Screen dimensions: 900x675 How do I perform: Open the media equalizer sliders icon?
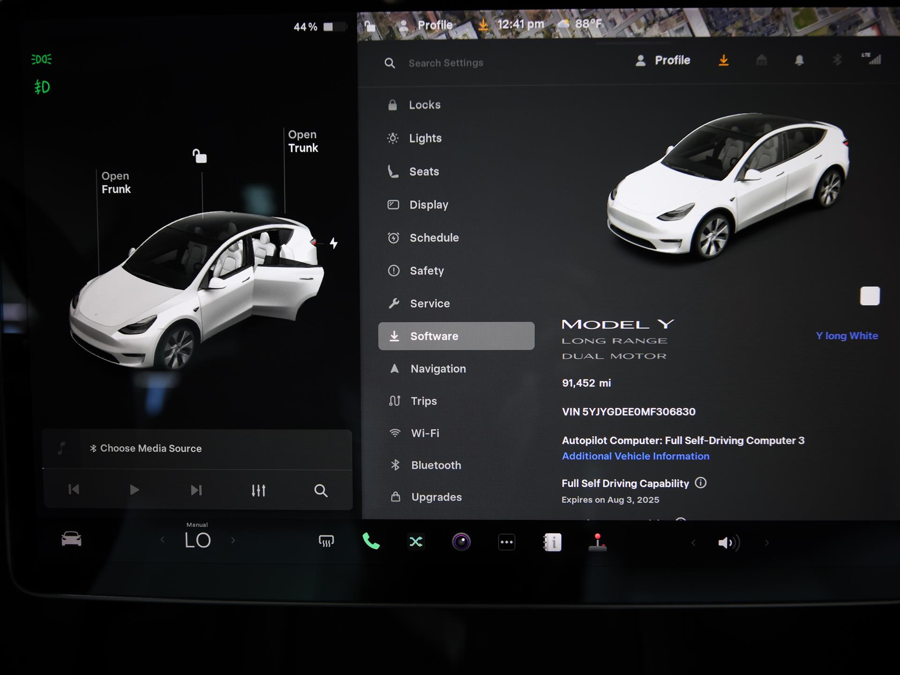(258, 490)
